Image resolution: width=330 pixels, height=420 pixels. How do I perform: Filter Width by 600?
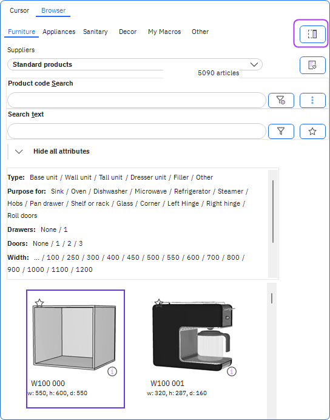[193, 257]
